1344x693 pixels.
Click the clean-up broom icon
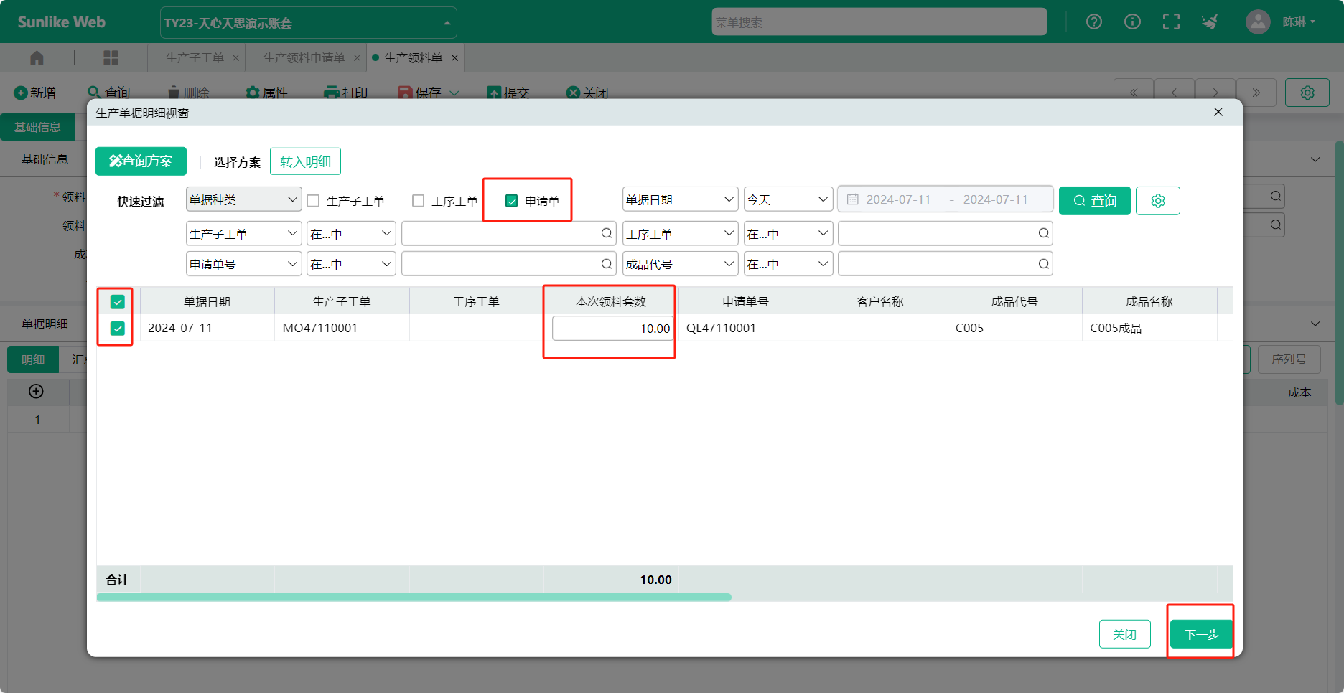coord(1210,22)
